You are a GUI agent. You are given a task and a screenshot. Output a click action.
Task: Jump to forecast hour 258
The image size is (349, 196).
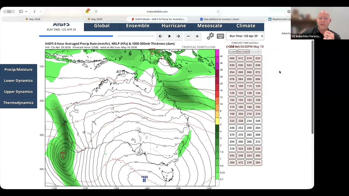click(x=249, y=128)
